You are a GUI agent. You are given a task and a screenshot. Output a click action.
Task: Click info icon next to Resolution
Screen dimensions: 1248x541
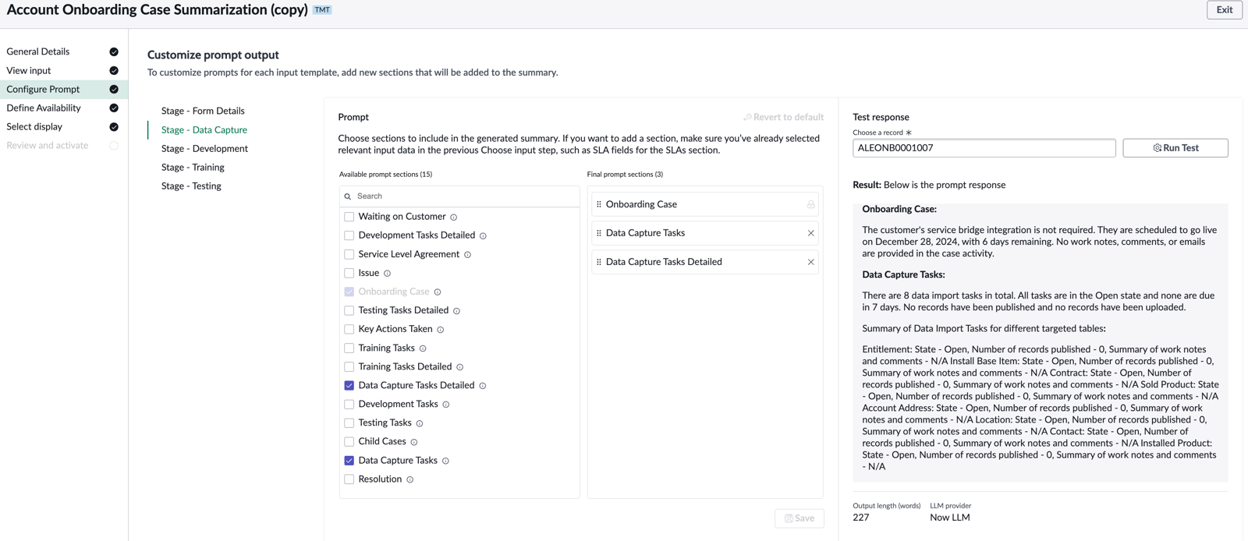point(409,479)
